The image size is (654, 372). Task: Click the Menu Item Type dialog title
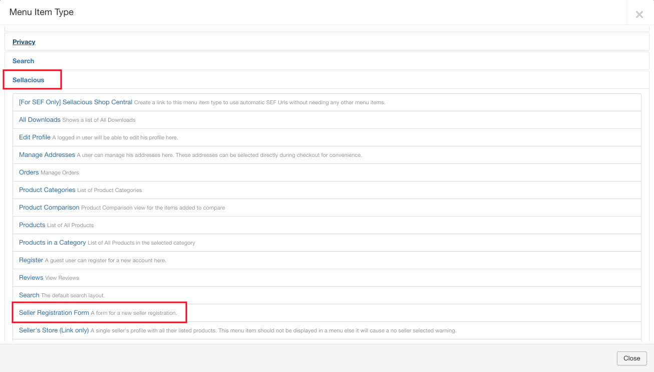pyautogui.click(x=42, y=12)
